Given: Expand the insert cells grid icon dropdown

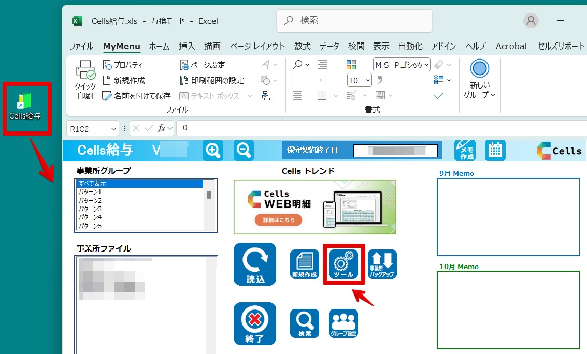Looking at the screenshot, I should coord(449,80).
